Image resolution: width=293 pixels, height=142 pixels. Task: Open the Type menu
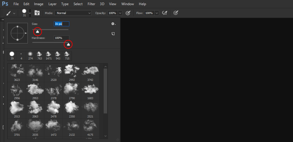point(65,4)
